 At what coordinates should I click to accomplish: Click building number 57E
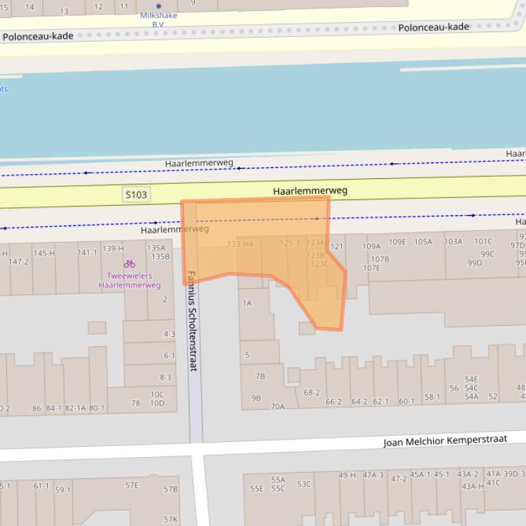click(x=131, y=485)
